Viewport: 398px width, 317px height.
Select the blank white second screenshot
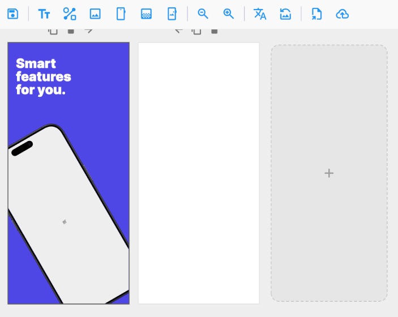tap(199, 173)
